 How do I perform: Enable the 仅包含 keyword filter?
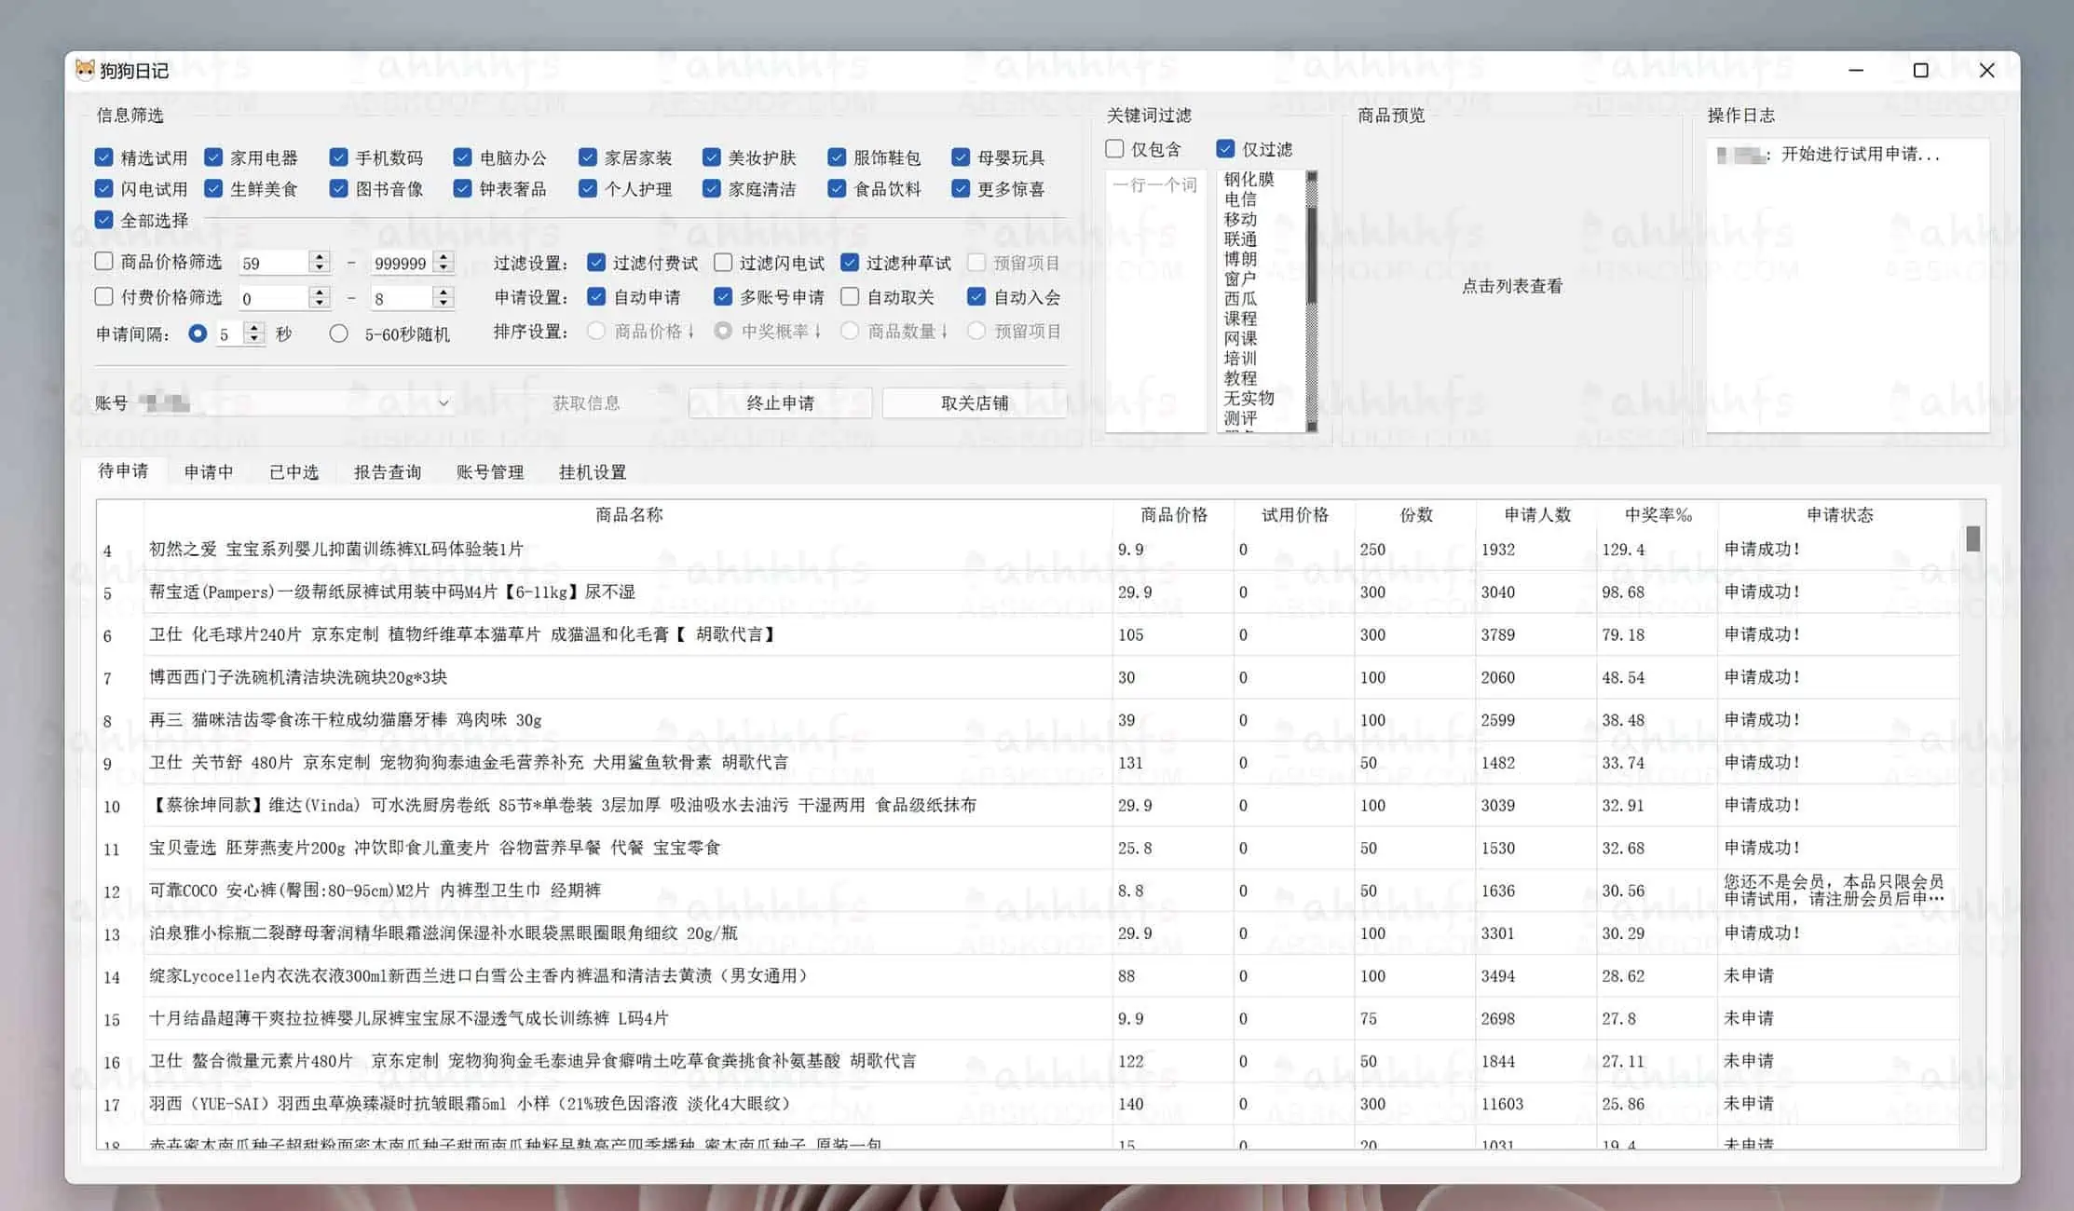coord(1114,148)
